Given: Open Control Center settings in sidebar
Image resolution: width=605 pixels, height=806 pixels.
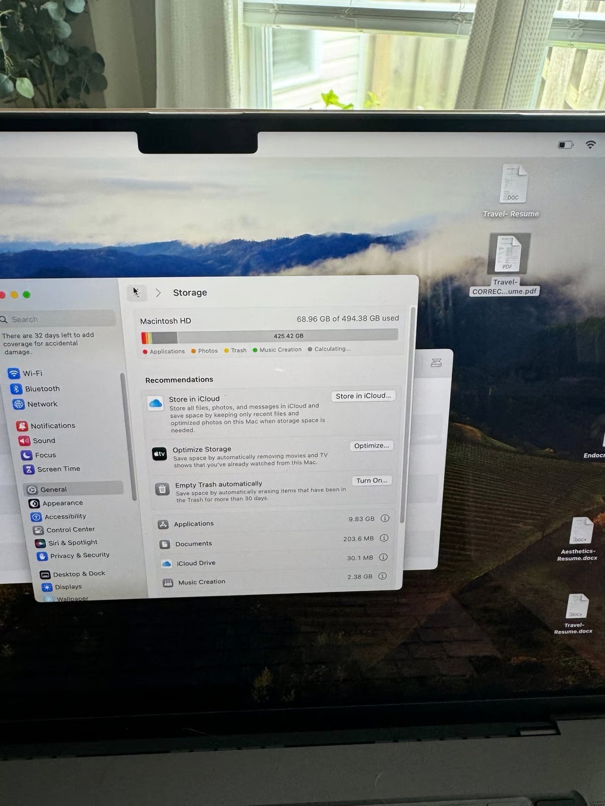Looking at the screenshot, I should click(64, 530).
